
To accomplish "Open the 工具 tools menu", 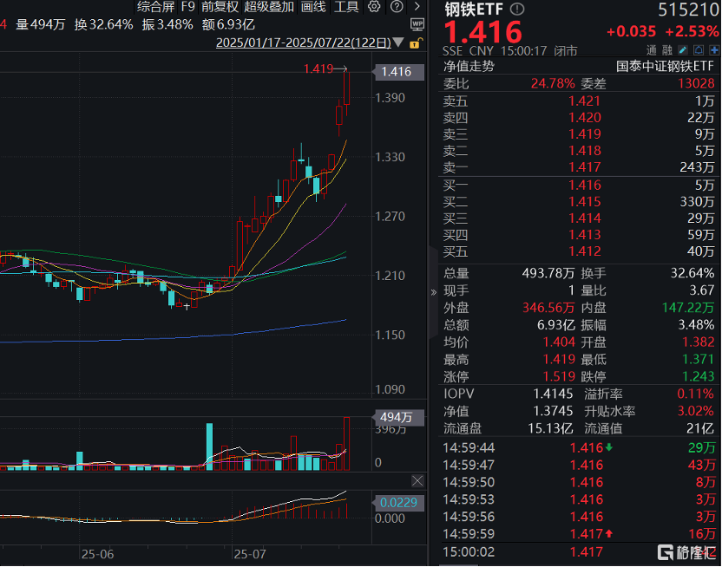I will pos(346,6).
